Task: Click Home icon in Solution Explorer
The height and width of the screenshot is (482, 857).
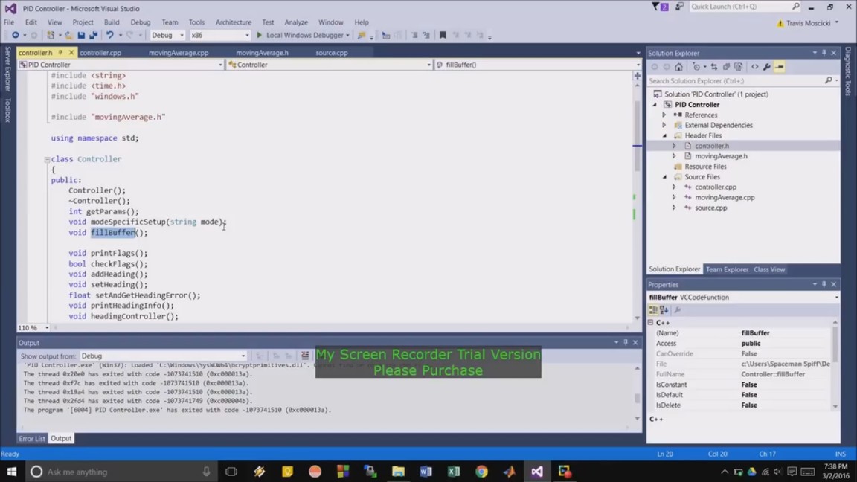Action: point(678,67)
